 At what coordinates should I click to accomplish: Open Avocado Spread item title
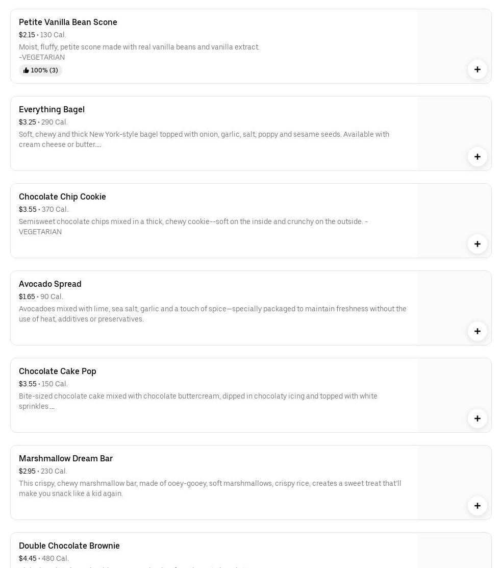coord(50,284)
